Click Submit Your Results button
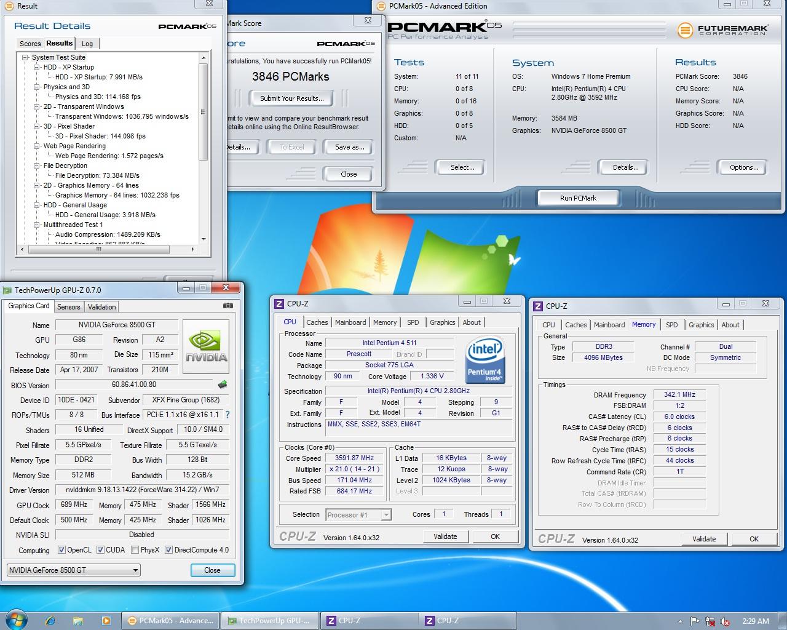Screen dimensions: 787x630 tap(291, 98)
